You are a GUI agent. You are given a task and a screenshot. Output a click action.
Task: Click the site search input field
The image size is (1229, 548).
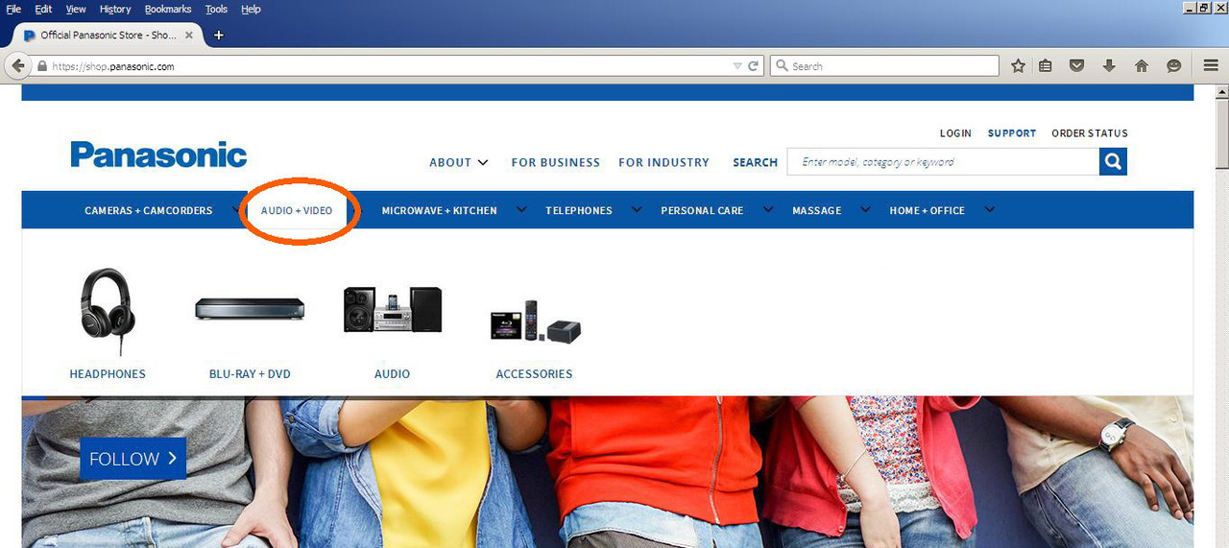point(943,162)
